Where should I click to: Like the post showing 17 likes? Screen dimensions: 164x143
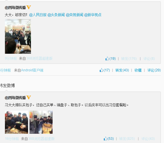102,70
